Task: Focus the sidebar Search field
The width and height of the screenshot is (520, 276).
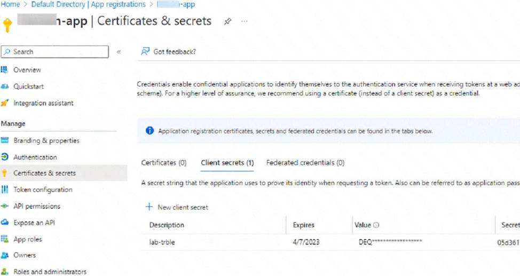Action: click(x=54, y=52)
